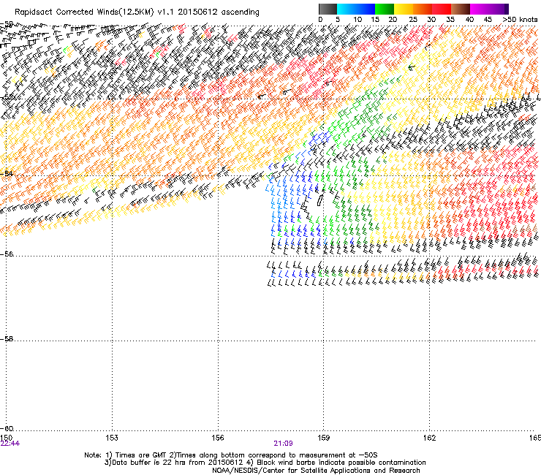The height and width of the screenshot is (475, 541).
Task: Click the '30' label under the color scale
Action: [431, 20]
